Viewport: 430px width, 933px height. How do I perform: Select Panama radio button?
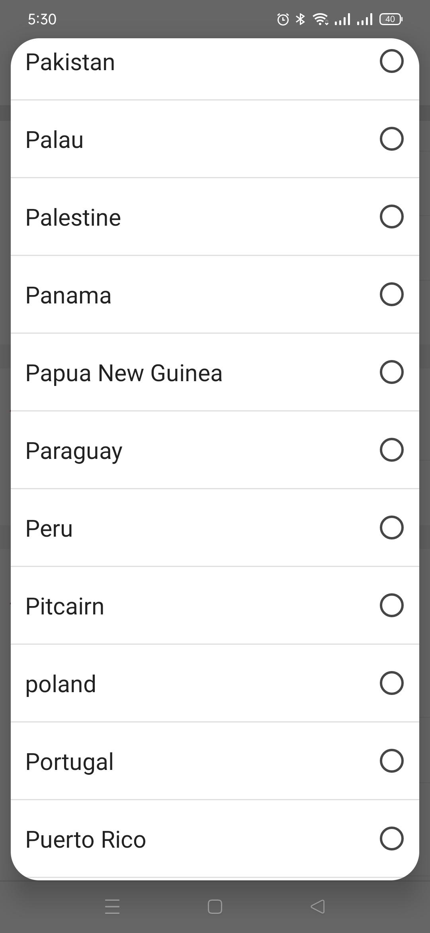coord(391,294)
